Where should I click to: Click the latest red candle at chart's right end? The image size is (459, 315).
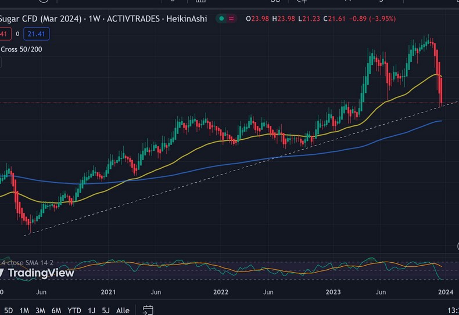pos(441,91)
